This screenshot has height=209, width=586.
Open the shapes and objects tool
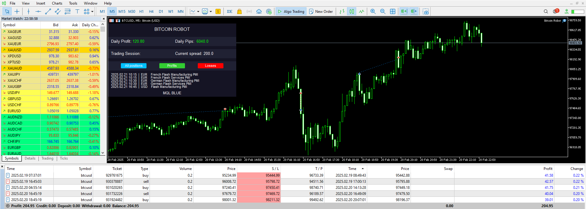point(87,12)
